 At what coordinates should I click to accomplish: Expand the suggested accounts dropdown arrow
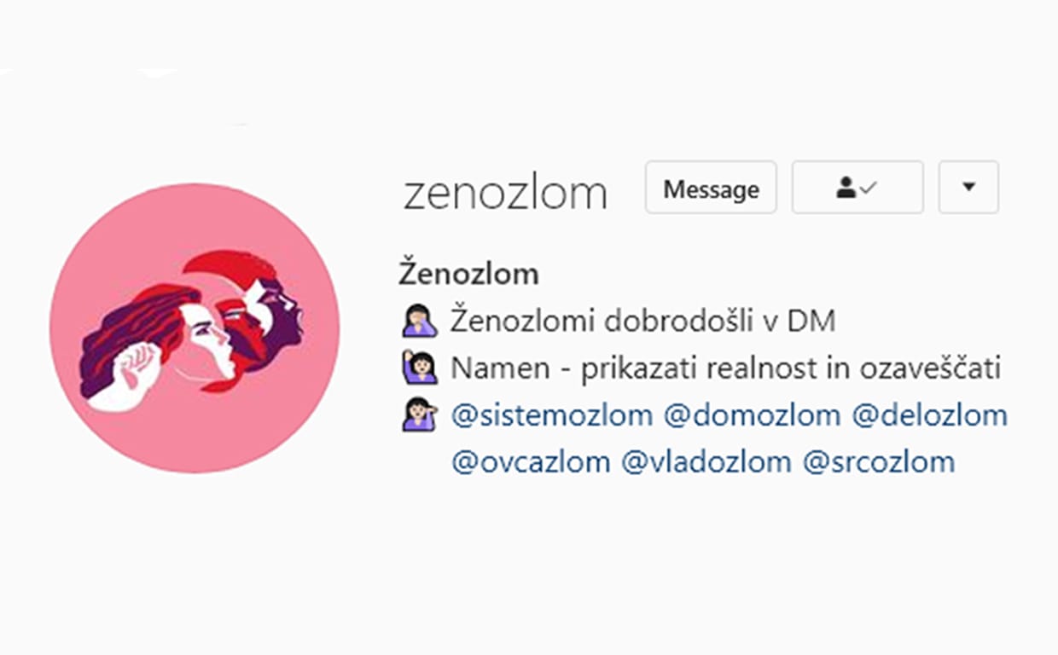[968, 187]
